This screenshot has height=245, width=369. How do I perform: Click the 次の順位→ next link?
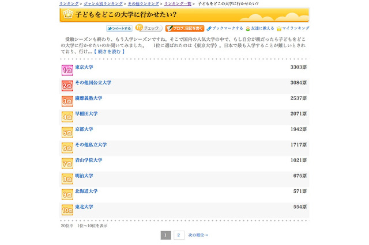(198, 235)
